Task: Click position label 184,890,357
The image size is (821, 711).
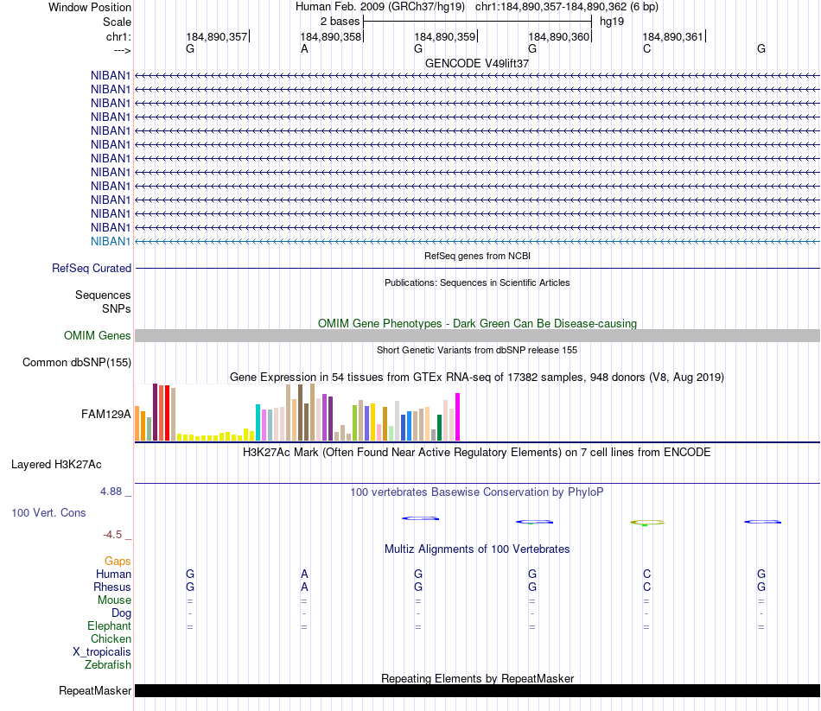Action: 217,36
